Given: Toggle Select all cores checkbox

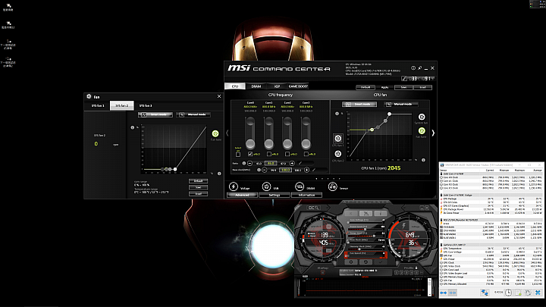Looking at the screenshot, I should [238, 154].
